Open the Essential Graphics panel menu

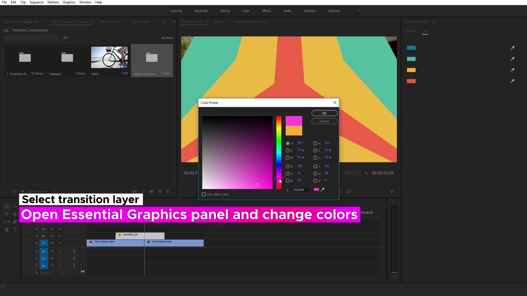[x=434, y=22]
